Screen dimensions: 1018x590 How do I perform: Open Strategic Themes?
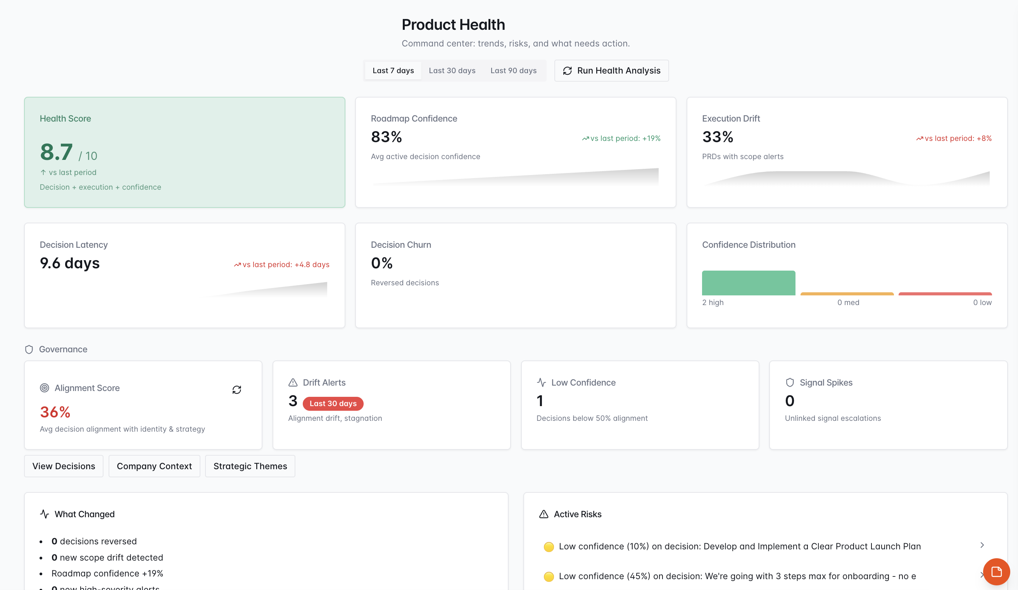point(250,466)
